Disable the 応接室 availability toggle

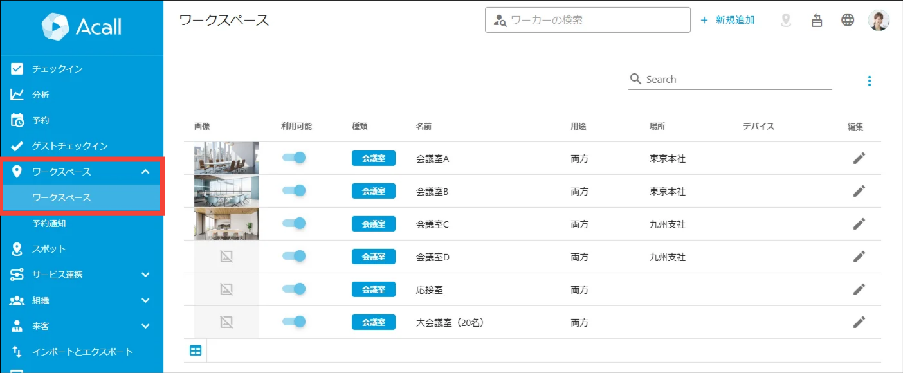(x=294, y=289)
